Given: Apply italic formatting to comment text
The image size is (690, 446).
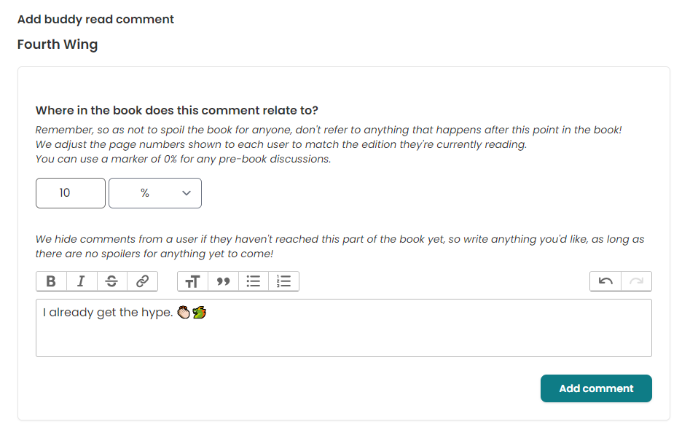Looking at the screenshot, I should 82,281.
